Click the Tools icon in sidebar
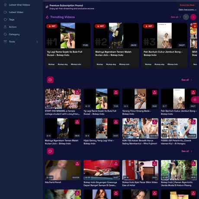This screenshot has height=199, width=199. pyautogui.click(x=5, y=42)
